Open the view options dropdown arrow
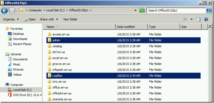The height and width of the screenshot is (103, 214). (x=191, y=19)
